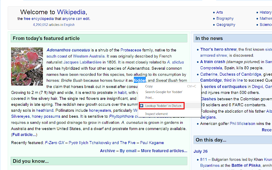Open the Western Australia link
This screenshot has height=170, width=272.
tap(89, 56)
